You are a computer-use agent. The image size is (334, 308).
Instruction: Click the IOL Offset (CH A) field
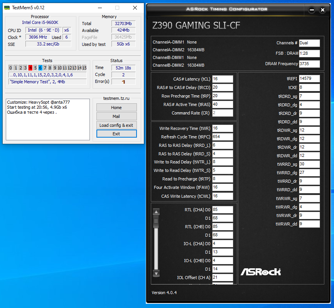[x=223, y=277]
